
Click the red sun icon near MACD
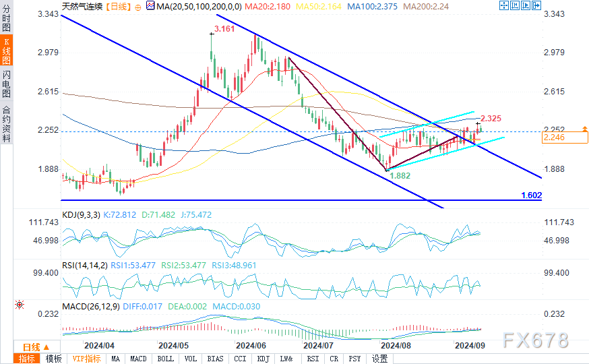click(20, 305)
